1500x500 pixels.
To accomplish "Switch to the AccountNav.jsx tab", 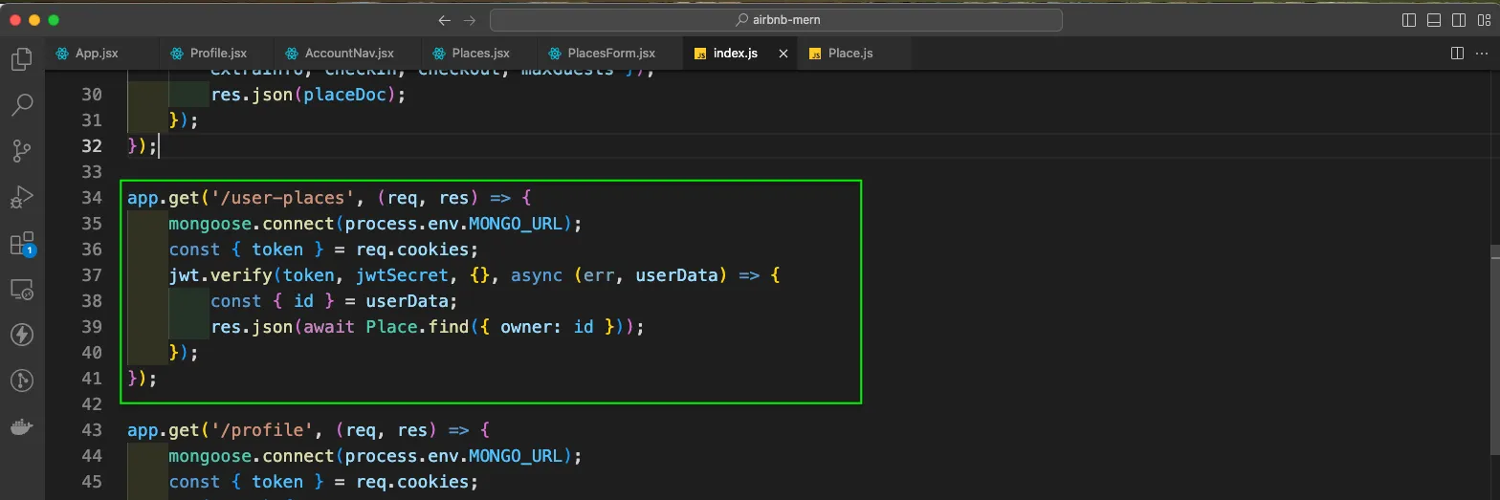I will pos(347,54).
